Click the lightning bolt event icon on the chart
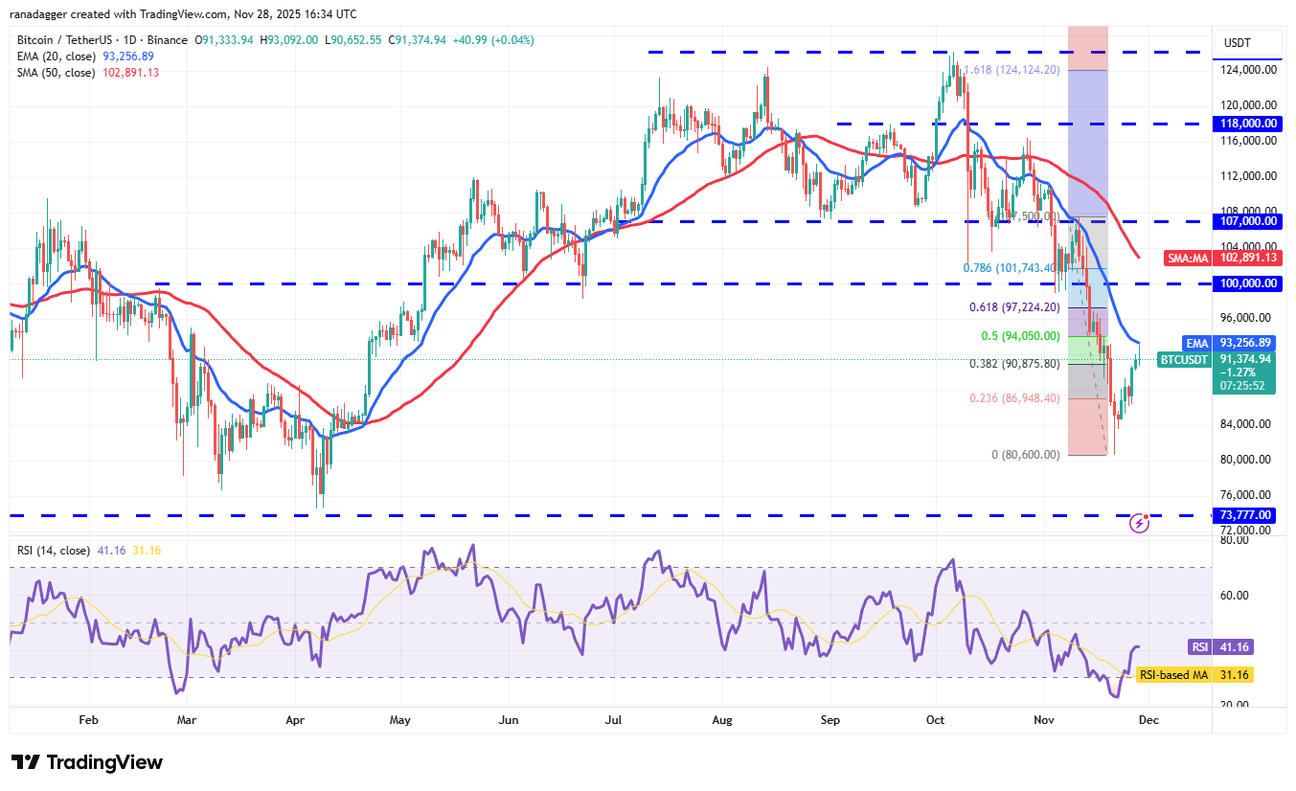The width and height of the screenshot is (1296, 791). (1138, 522)
